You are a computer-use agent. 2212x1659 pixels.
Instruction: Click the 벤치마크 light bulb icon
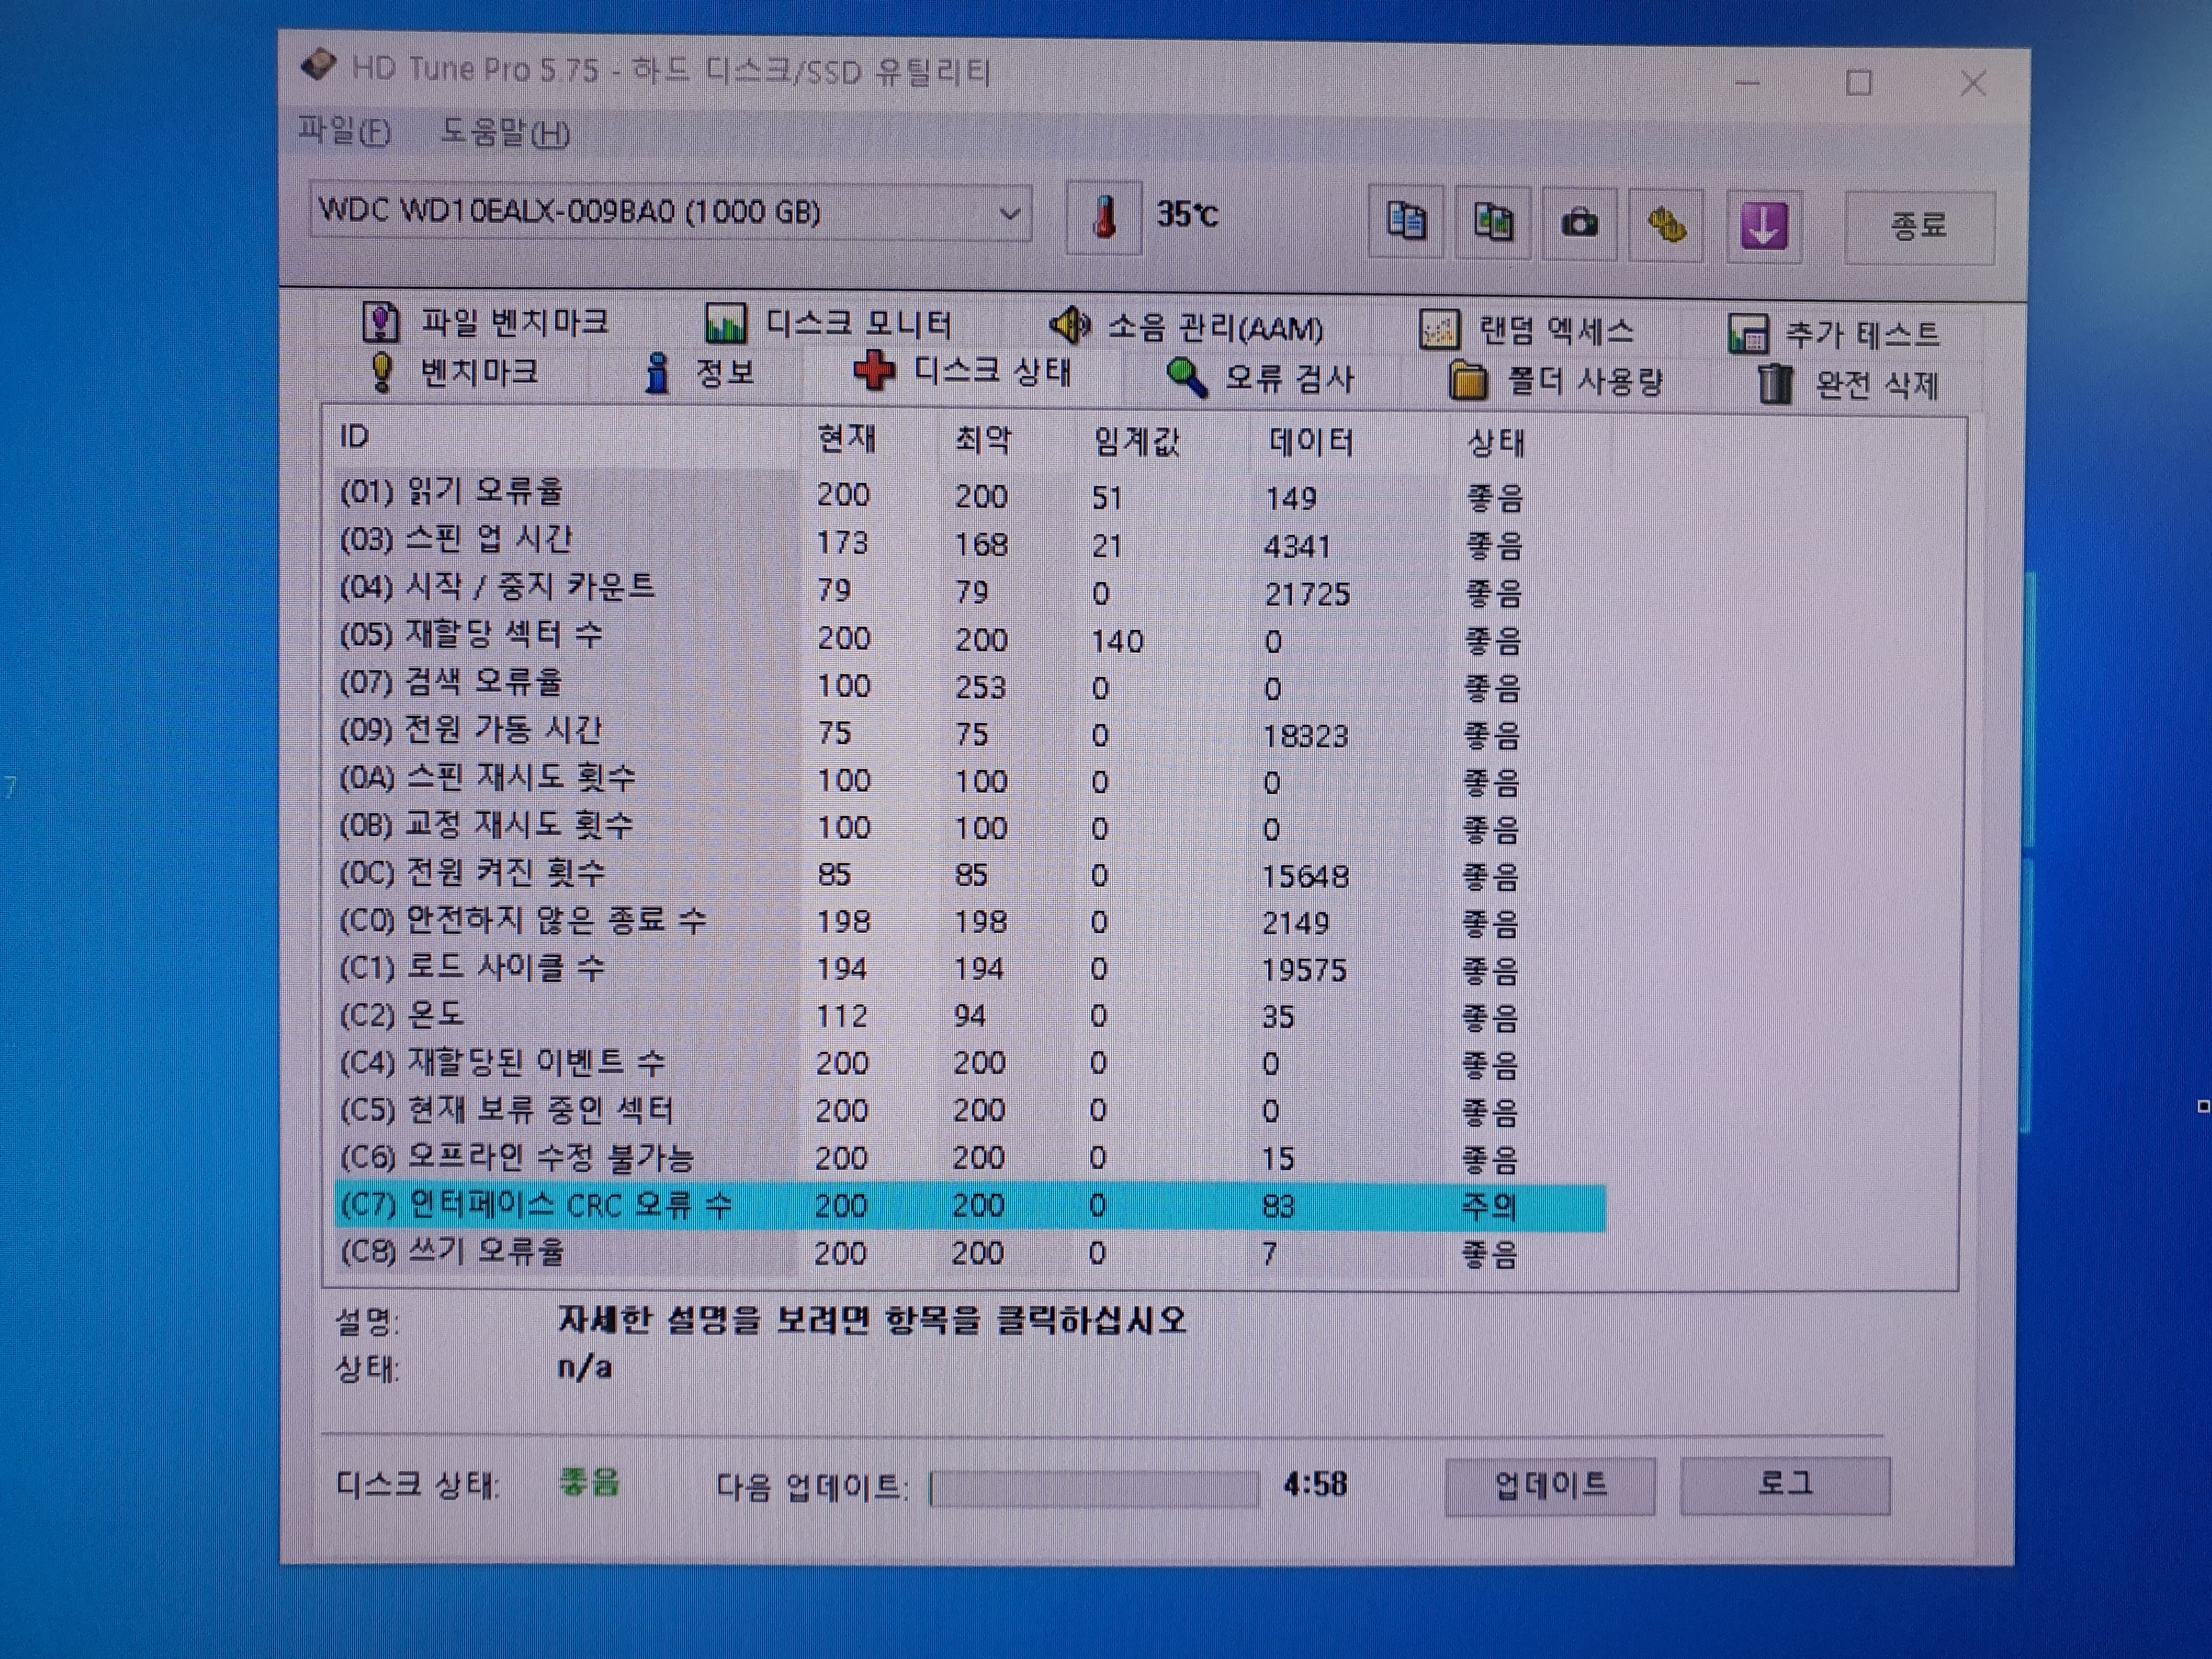tap(382, 372)
